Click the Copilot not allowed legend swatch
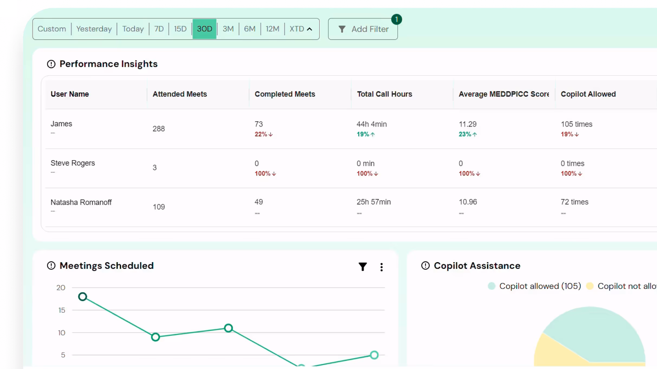The height and width of the screenshot is (369, 657). click(590, 286)
